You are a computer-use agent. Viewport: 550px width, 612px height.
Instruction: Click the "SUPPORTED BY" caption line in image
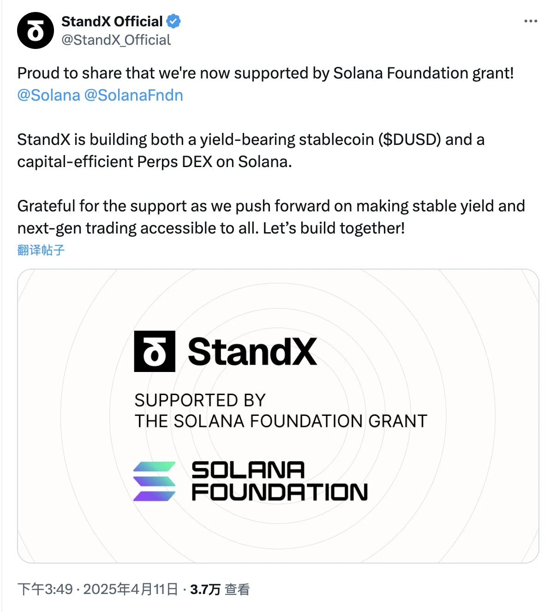[200, 400]
